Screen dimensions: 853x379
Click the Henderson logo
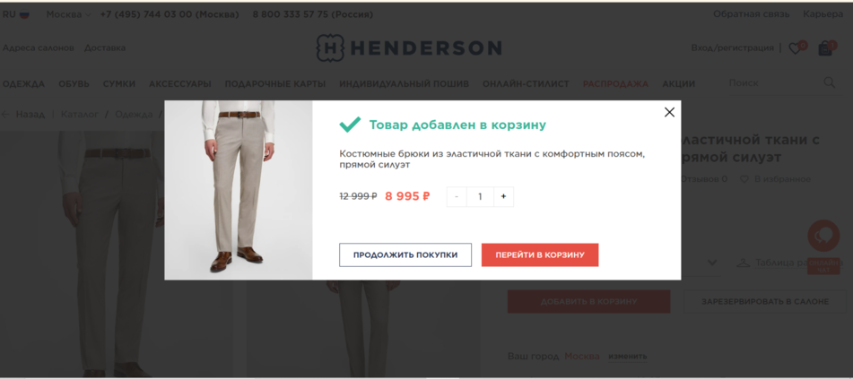[409, 47]
